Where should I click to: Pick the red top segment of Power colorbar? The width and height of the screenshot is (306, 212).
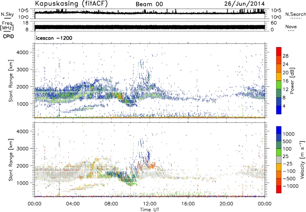point(279,51)
